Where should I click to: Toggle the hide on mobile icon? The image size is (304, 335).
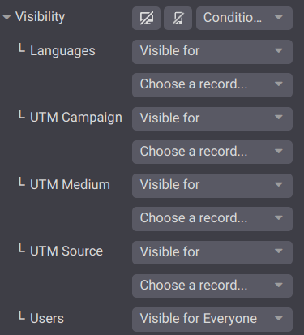click(178, 18)
